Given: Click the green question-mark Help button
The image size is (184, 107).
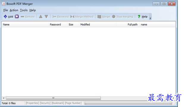Looking at the screenshot, I should [x=142, y=17].
